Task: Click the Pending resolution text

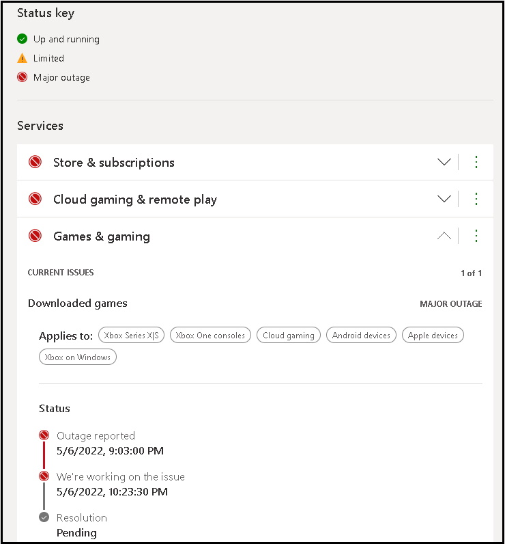Action: 76,533
